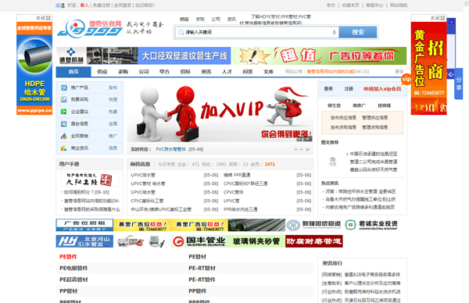Select the 求购 search category tab
This screenshot has height=303, width=469.
click(200, 20)
